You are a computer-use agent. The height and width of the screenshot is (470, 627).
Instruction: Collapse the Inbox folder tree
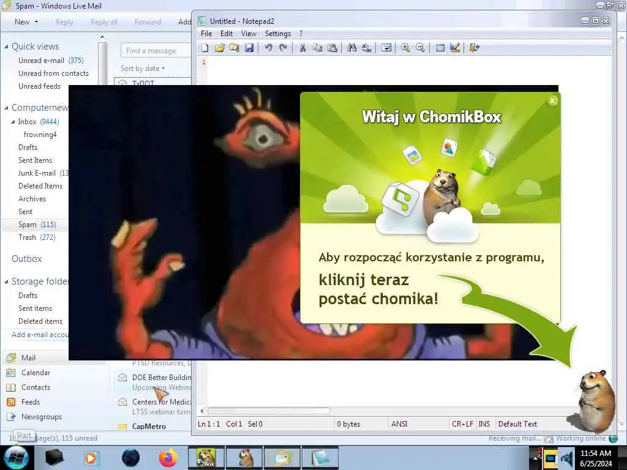[x=13, y=122]
